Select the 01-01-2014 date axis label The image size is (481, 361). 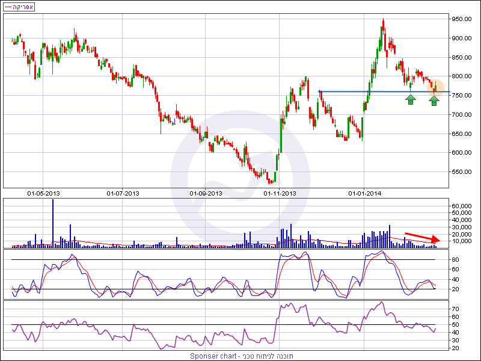[x=365, y=193]
